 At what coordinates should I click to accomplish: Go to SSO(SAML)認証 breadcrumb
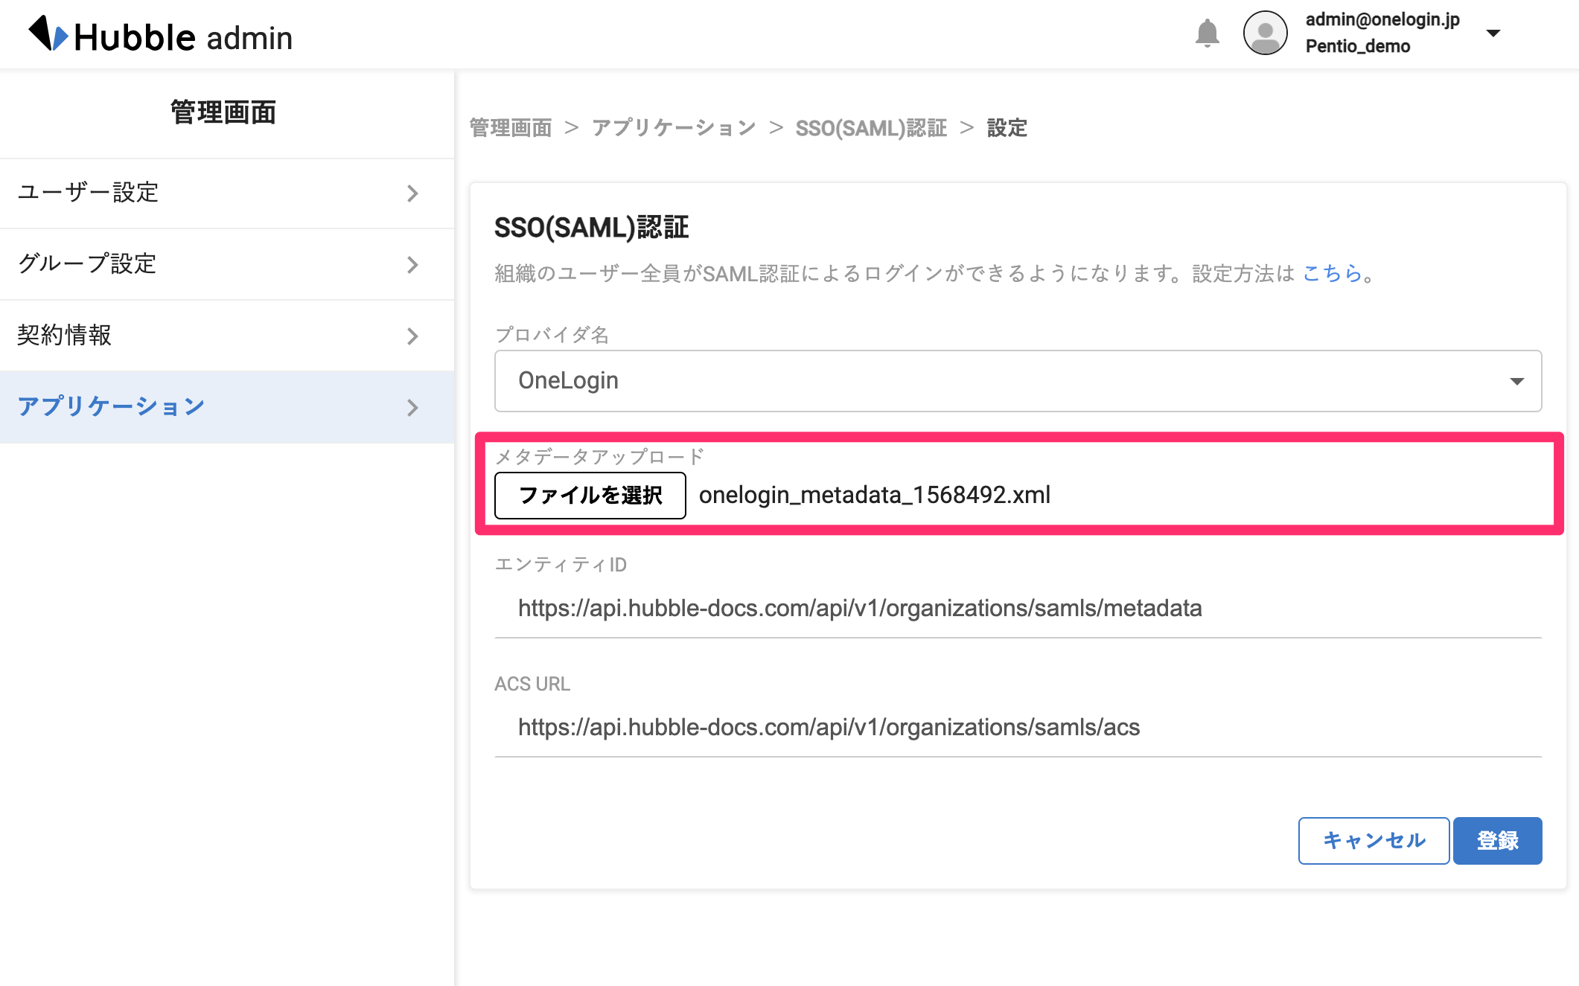pos(871,128)
